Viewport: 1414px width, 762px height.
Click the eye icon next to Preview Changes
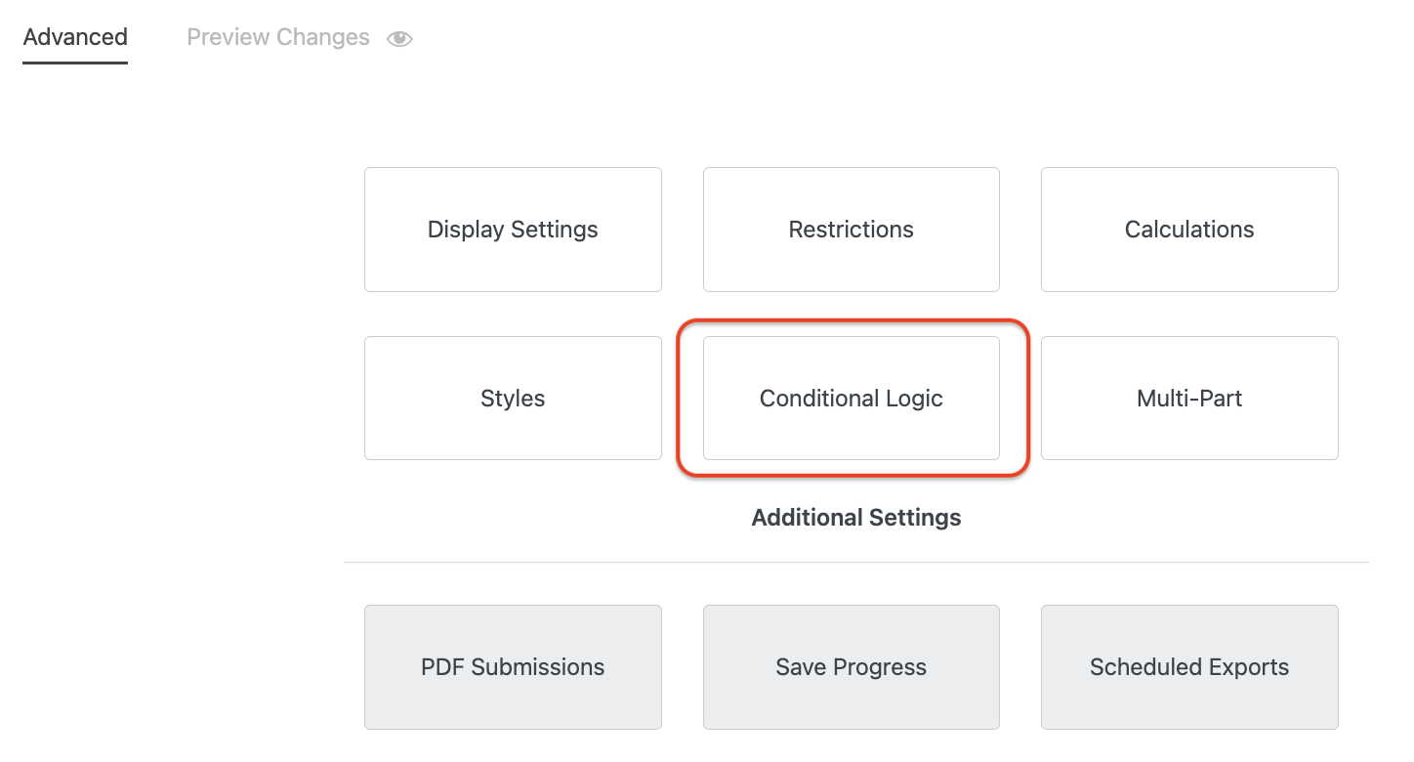pyautogui.click(x=399, y=37)
